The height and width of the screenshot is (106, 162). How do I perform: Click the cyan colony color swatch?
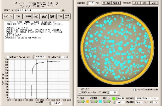(x=100, y=102)
